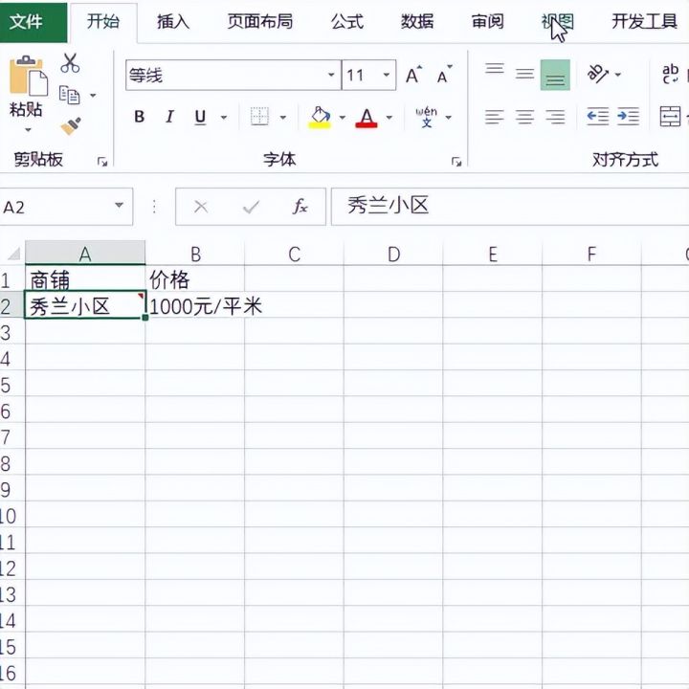Switch to 审阅 Review tab

click(488, 21)
